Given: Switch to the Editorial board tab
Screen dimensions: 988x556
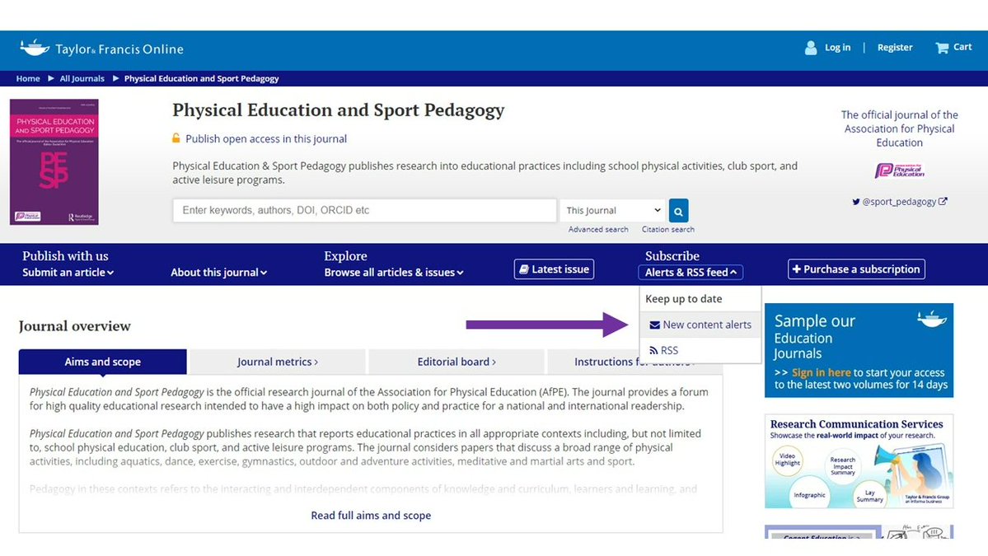Looking at the screenshot, I should coord(457,362).
